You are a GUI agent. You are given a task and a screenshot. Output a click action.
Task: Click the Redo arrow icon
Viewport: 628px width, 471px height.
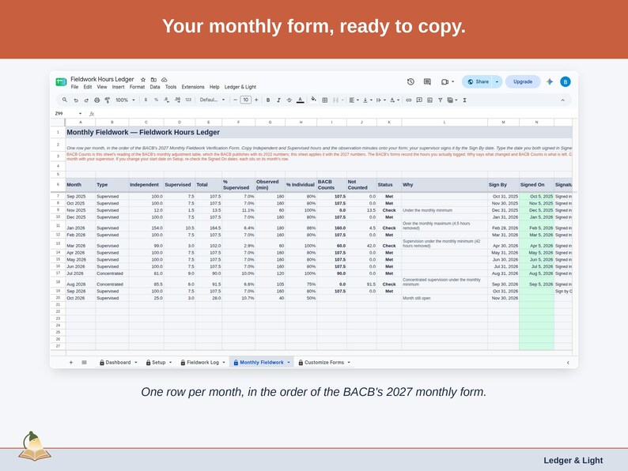pos(86,100)
